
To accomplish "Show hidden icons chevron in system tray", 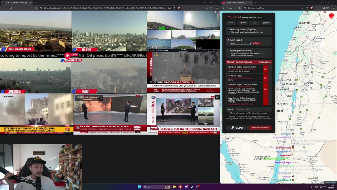I will point(307,187).
